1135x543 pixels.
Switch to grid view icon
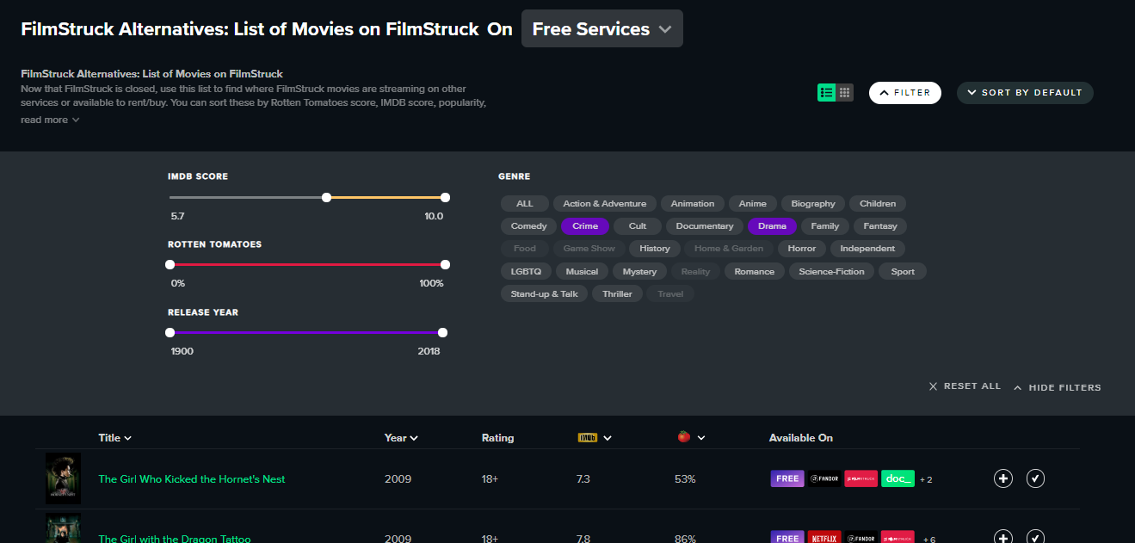coord(845,92)
